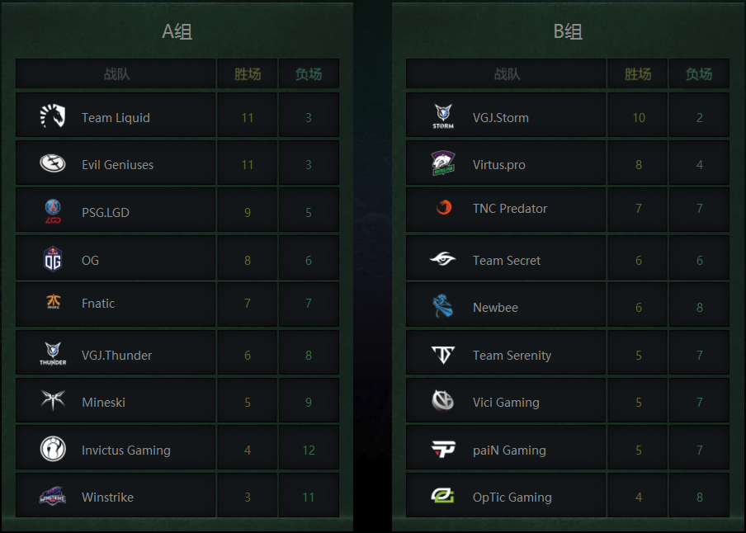The image size is (746, 533).
Task: Click the Newbee blue logo
Action: point(442,305)
